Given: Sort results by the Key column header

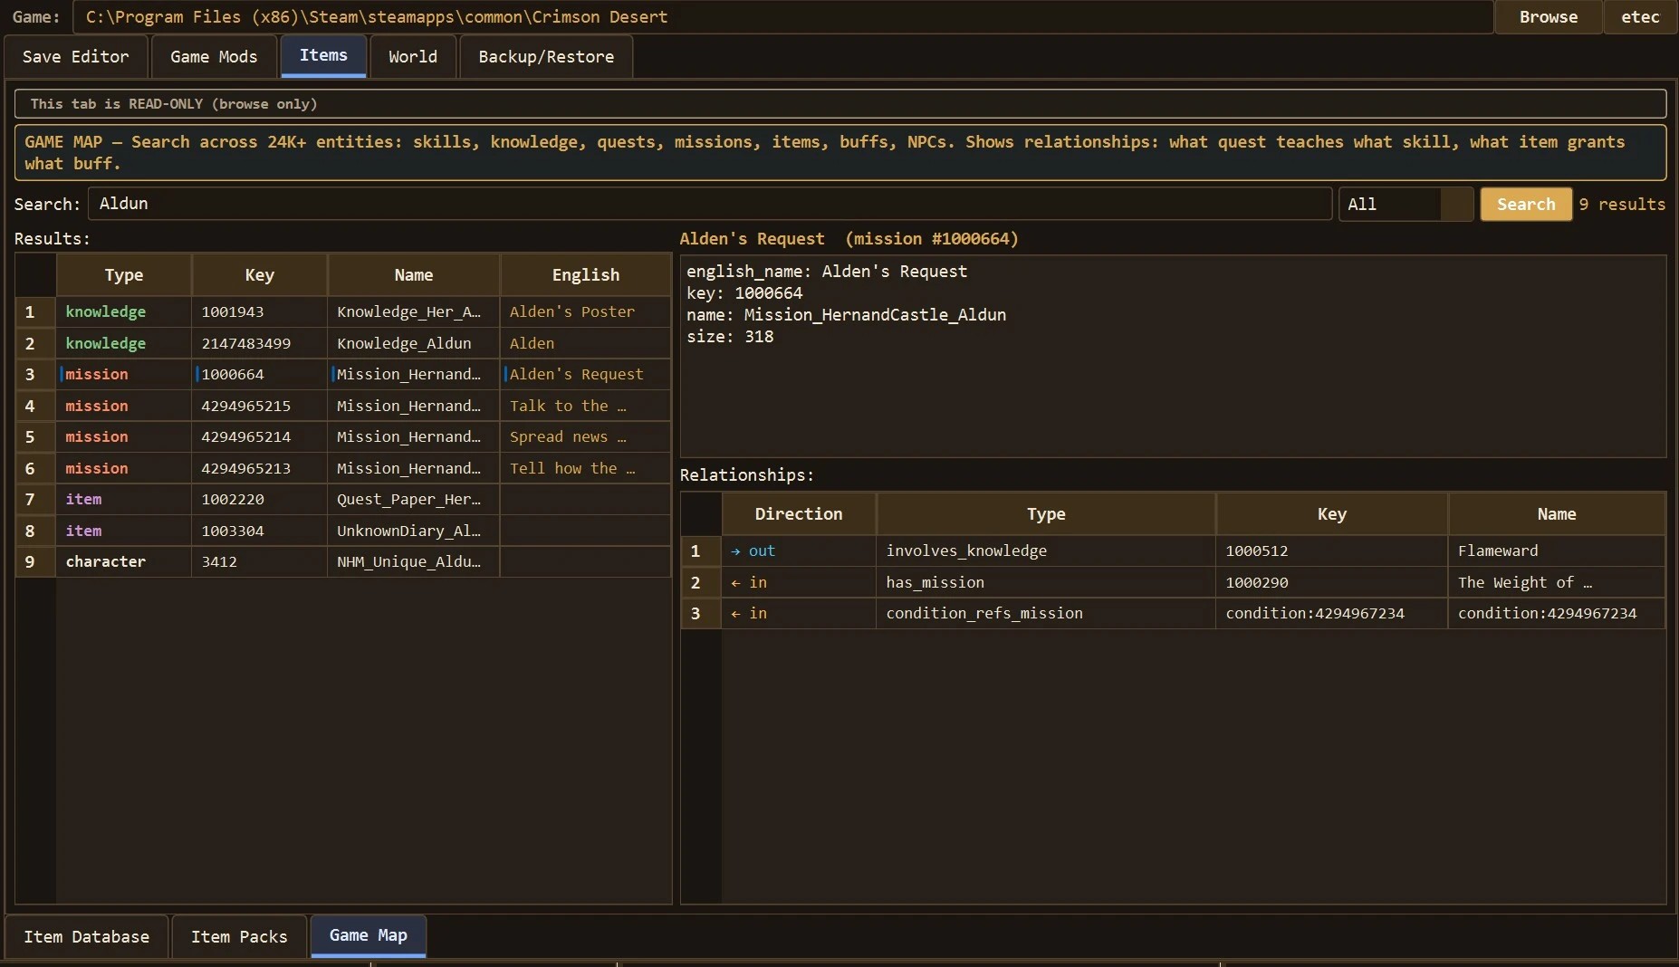Looking at the screenshot, I should click(259, 275).
